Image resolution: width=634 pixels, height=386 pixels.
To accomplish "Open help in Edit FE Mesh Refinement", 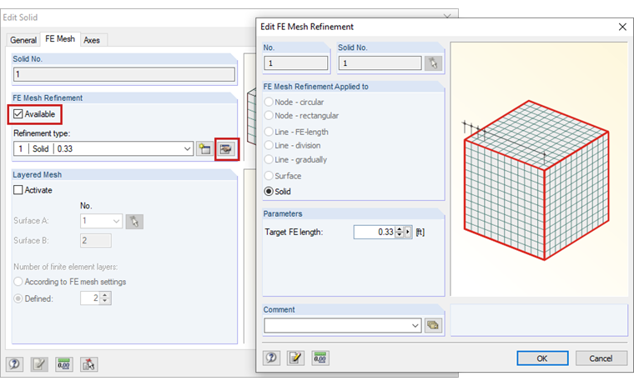I will [x=271, y=358].
